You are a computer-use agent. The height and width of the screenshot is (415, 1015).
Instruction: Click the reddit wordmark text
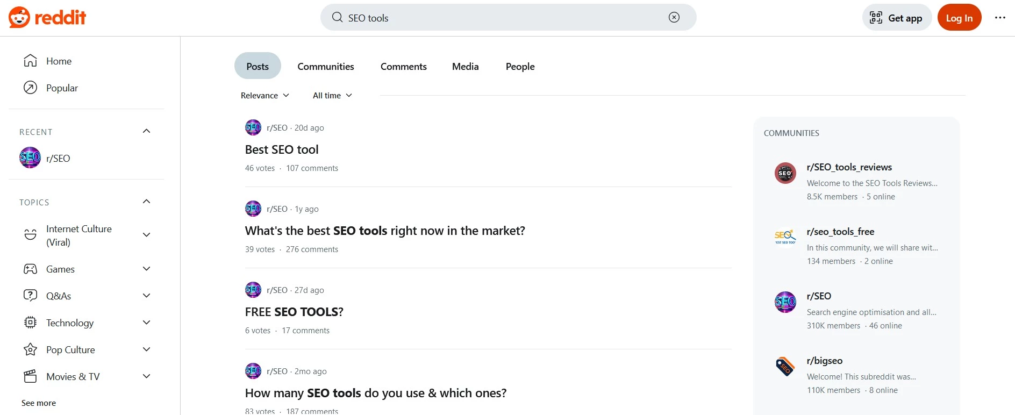coord(60,18)
